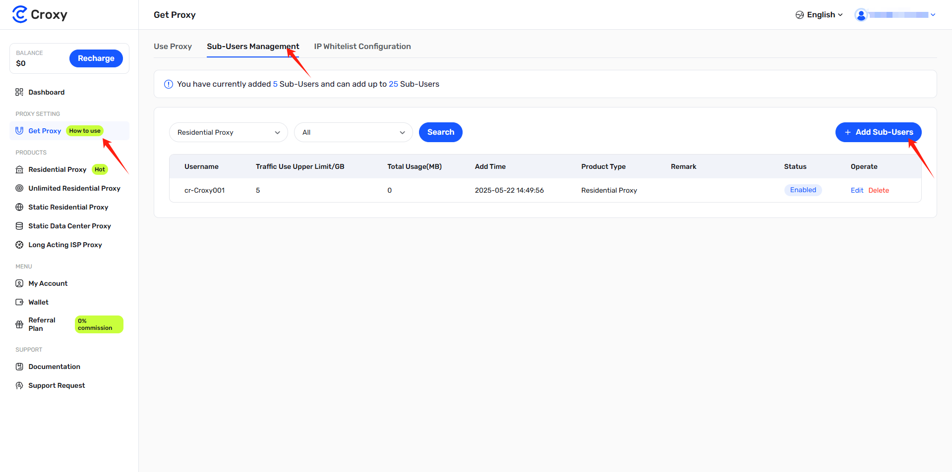This screenshot has height=472, width=952.
Task: Click the info icon in sub-users notice
Action: pyautogui.click(x=169, y=84)
